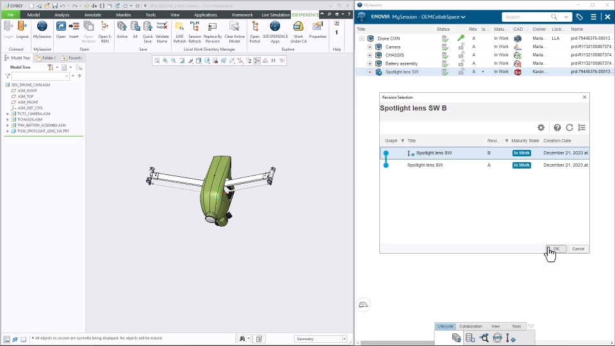Toggle lock icon for CHASSIS row
This screenshot has height=346, width=615.
pos(461,55)
